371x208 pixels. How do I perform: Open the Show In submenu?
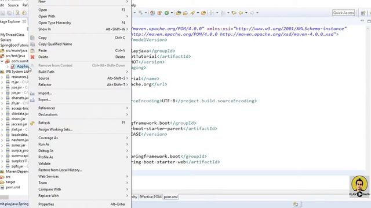coord(80,29)
